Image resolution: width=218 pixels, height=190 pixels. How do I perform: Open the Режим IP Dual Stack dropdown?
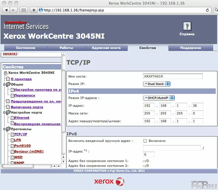156,84
